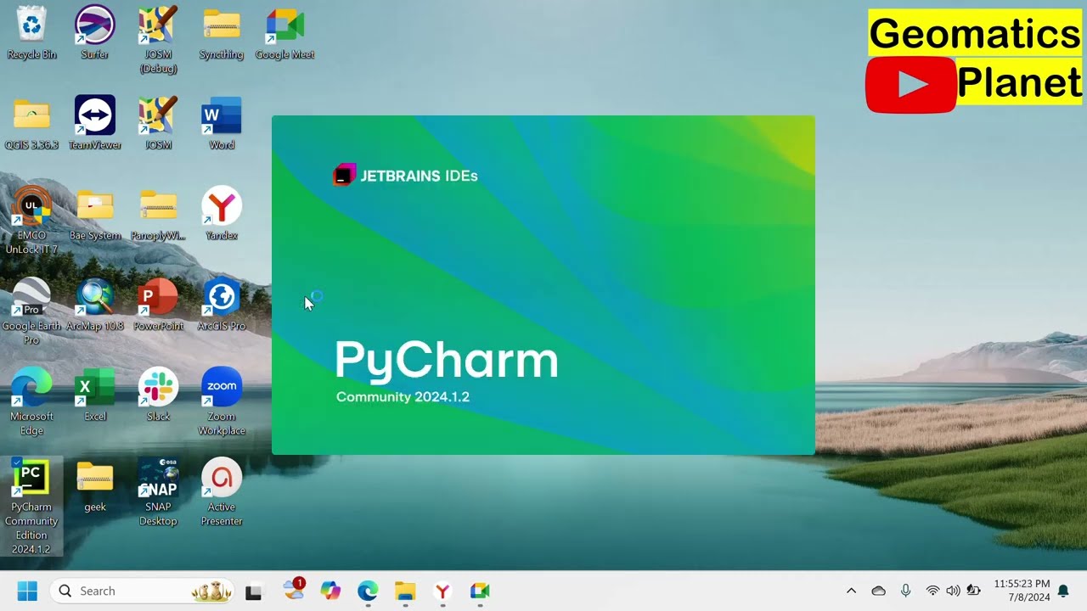Open the OneDrive cloud tray icon

879,591
